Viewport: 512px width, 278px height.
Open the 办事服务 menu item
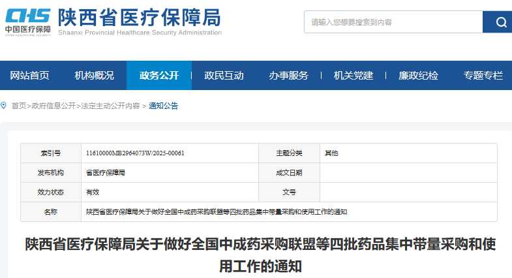tap(289, 76)
